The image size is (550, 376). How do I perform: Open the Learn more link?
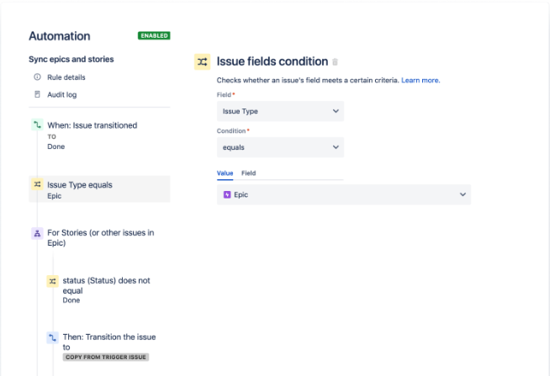point(420,80)
